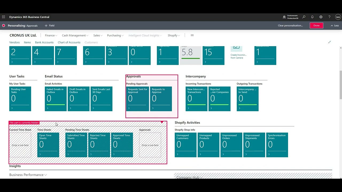Select the Open Time Sheets cue

(x=48, y=145)
